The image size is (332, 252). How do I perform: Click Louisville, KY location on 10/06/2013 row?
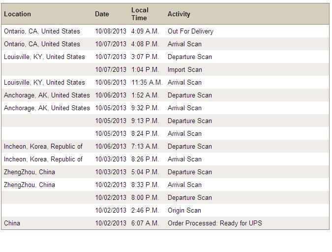pos(44,83)
